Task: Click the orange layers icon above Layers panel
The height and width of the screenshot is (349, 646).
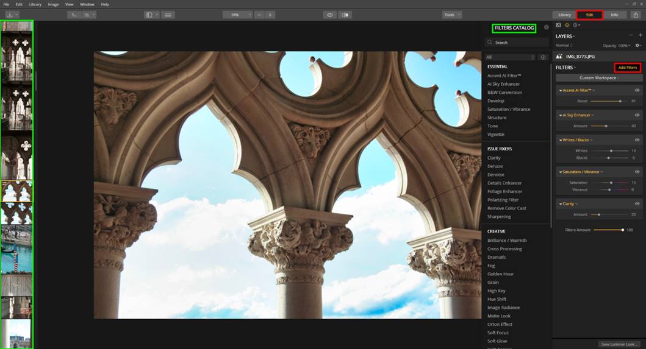Action: [x=567, y=25]
